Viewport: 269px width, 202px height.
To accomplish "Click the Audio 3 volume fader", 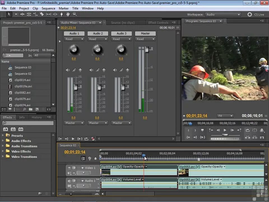I will pos(122,88).
